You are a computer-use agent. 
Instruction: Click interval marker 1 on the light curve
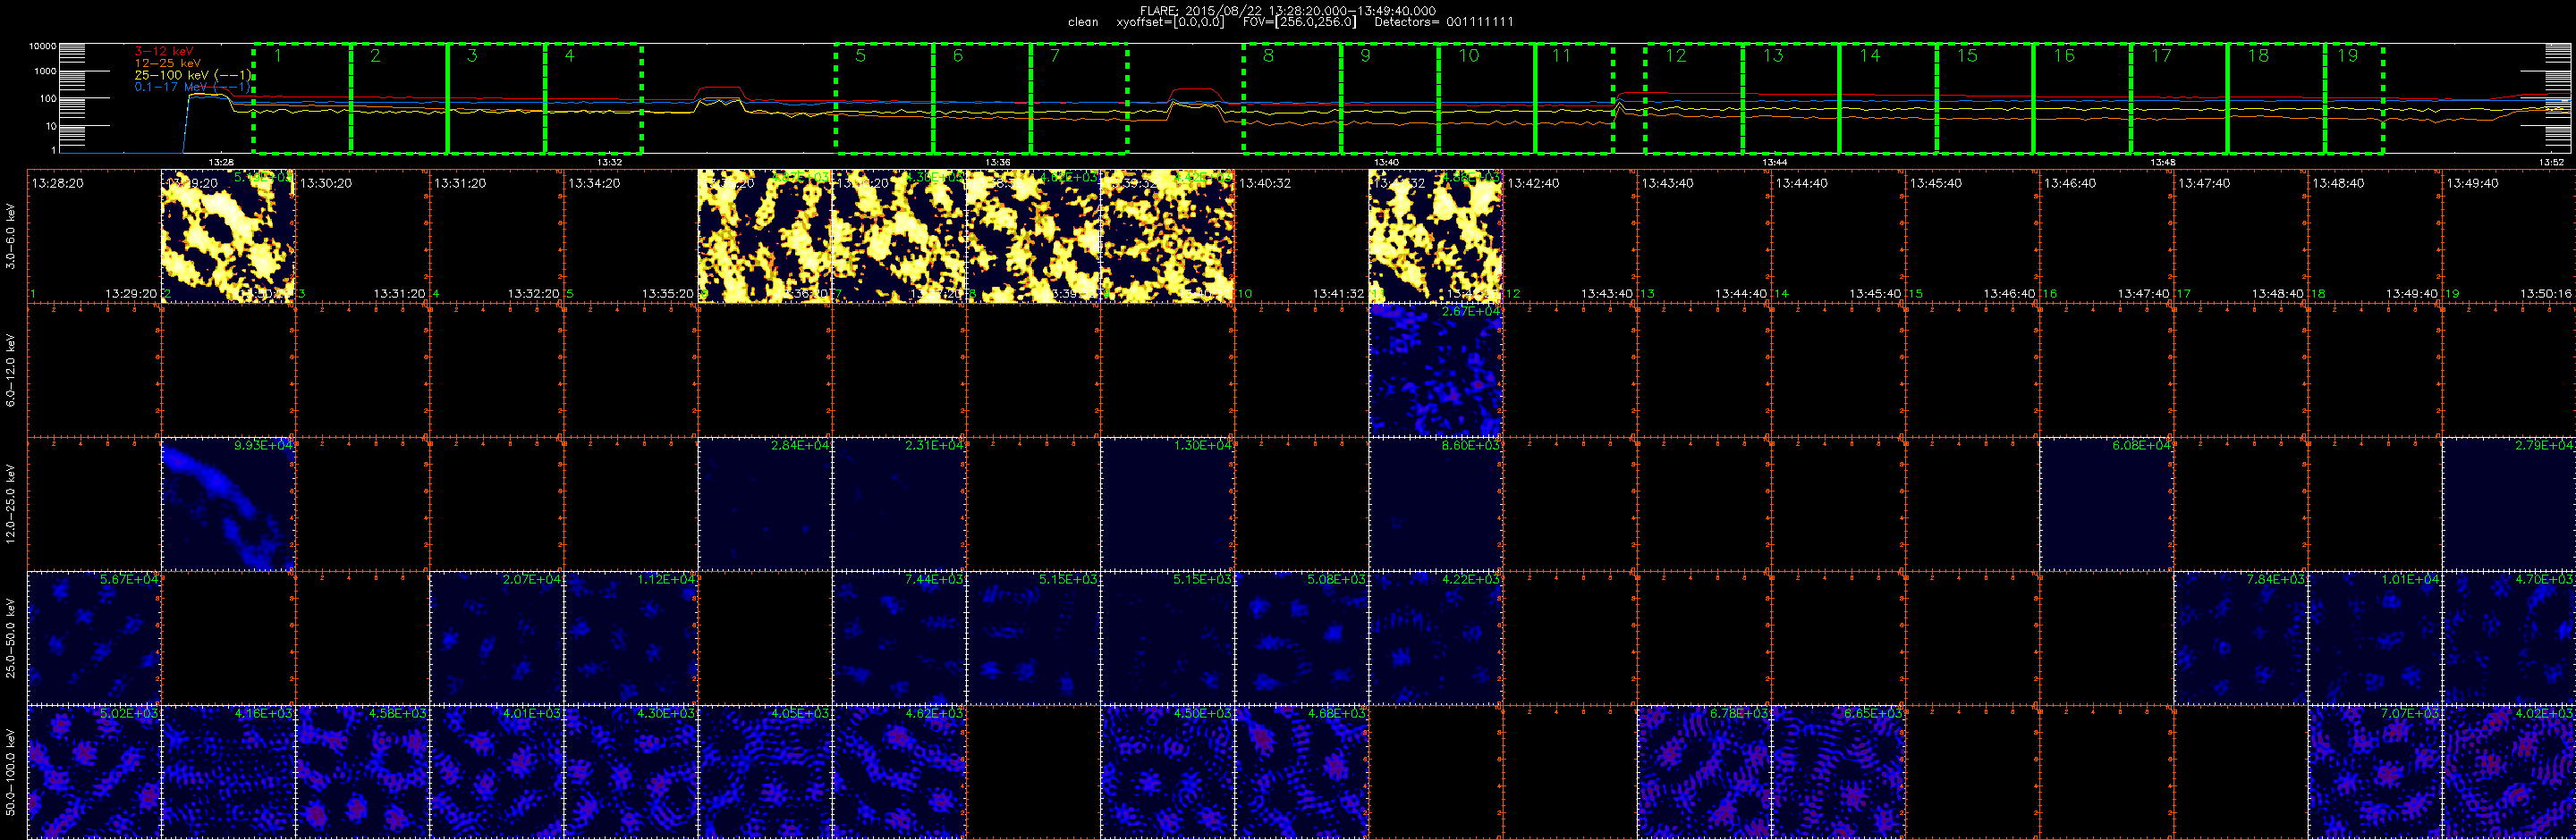pyautogui.click(x=278, y=56)
